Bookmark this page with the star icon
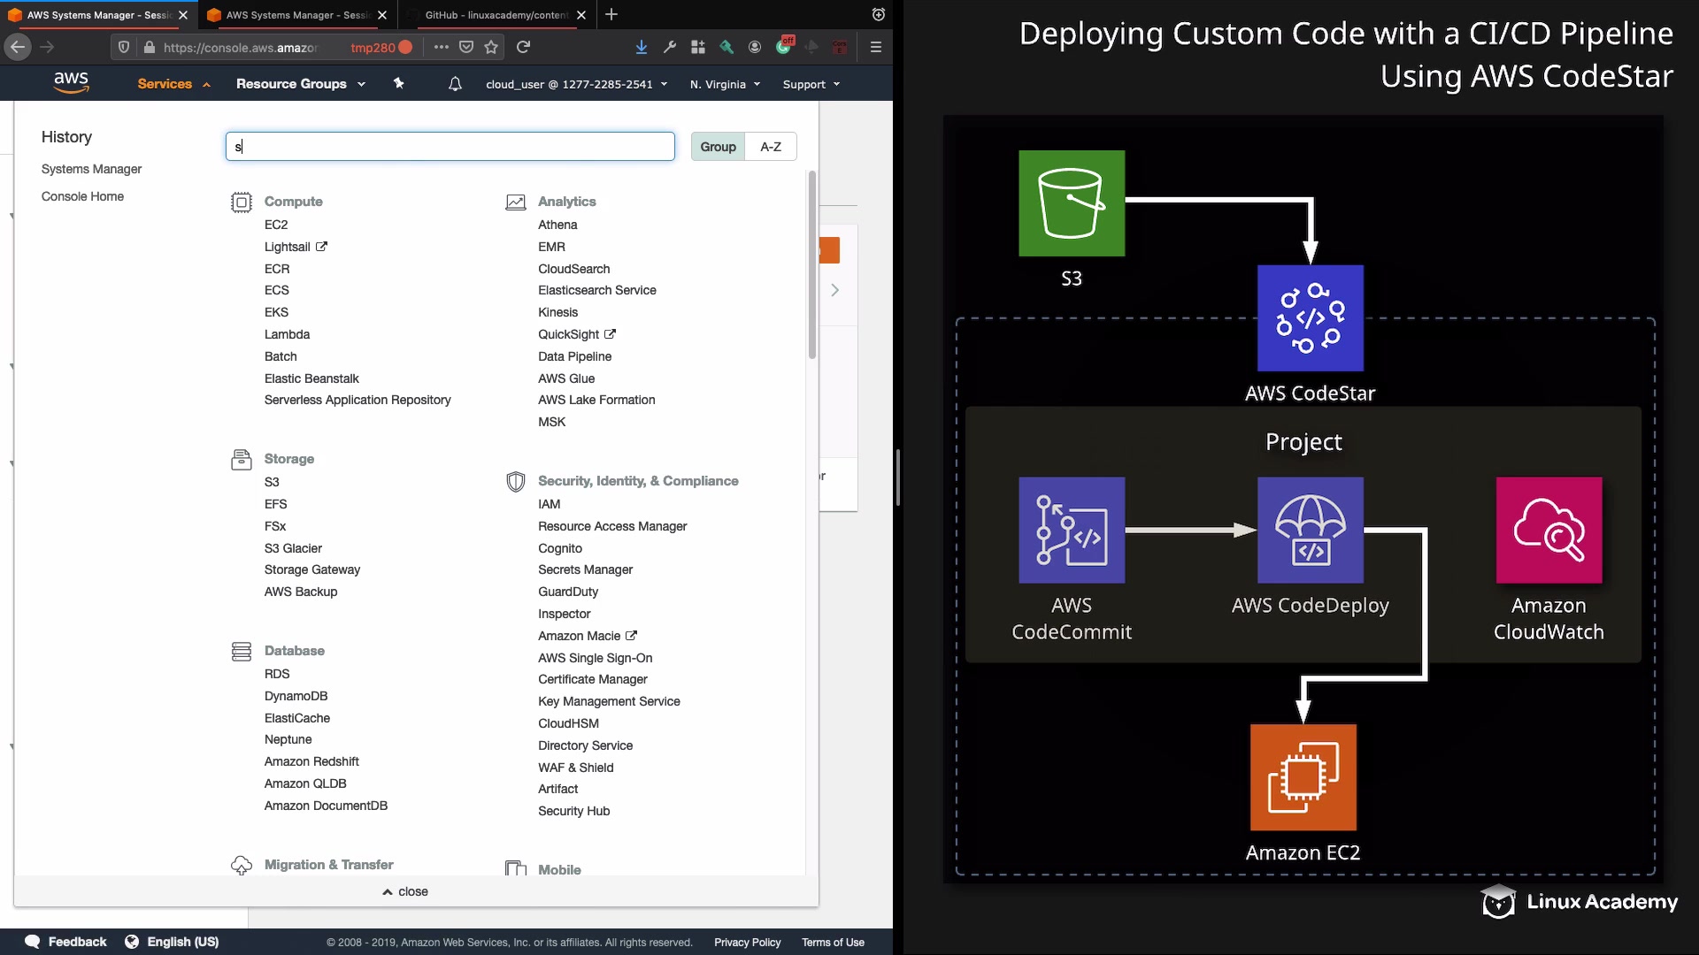 491,47
